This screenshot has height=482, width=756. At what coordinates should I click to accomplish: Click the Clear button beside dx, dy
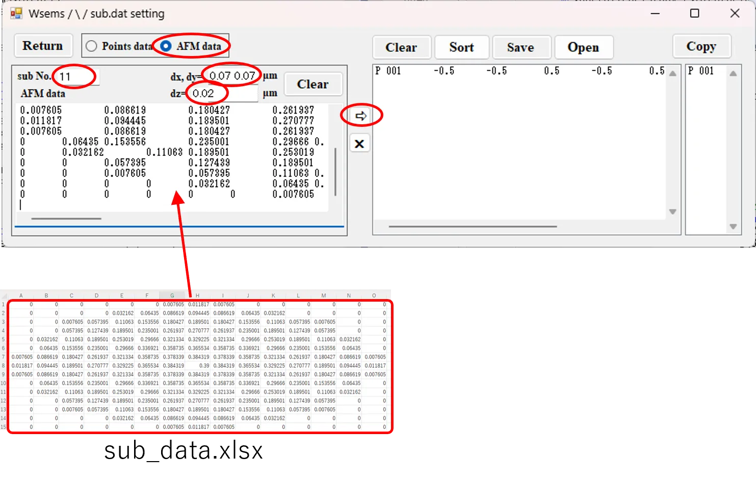click(x=312, y=84)
